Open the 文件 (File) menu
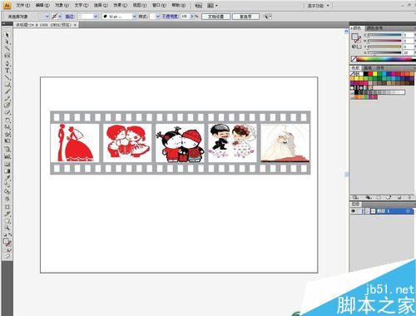This screenshot has height=316, width=416. pyautogui.click(x=23, y=5)
